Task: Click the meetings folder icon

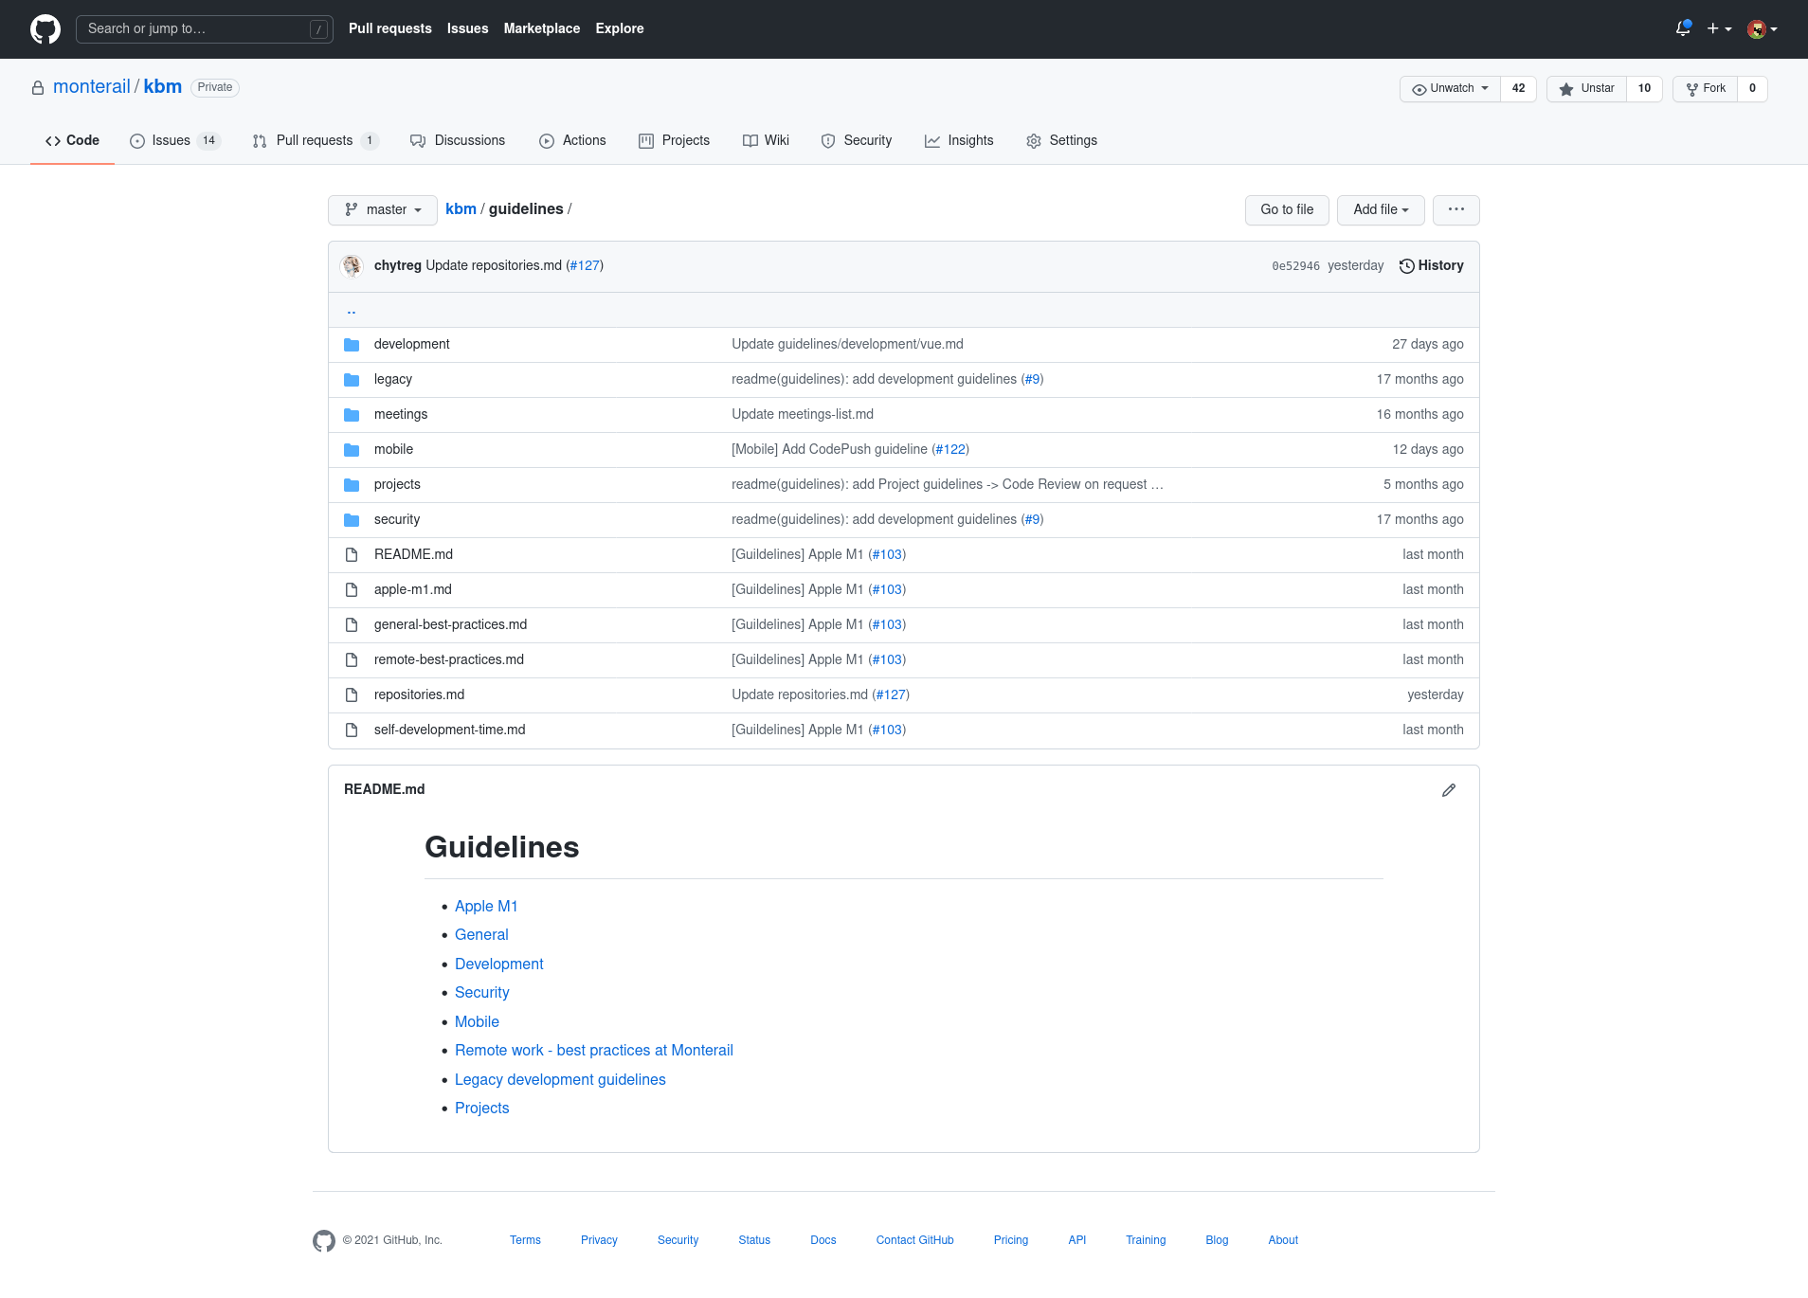Action: coord(352,415)
